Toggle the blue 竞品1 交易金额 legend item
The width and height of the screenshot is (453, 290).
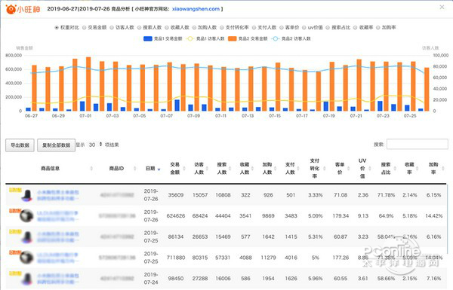tap(162, 38)
